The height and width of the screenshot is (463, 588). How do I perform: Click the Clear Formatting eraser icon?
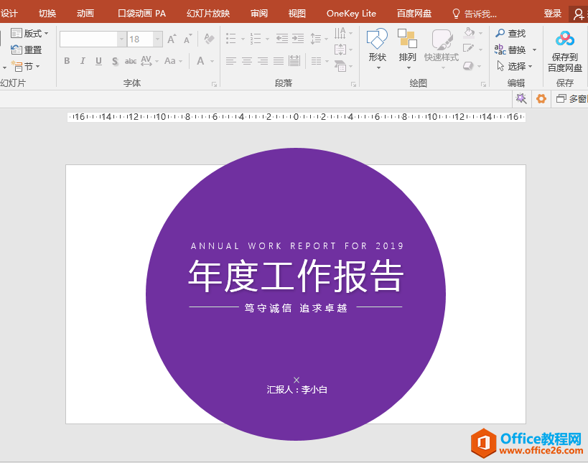pos(209,39)
